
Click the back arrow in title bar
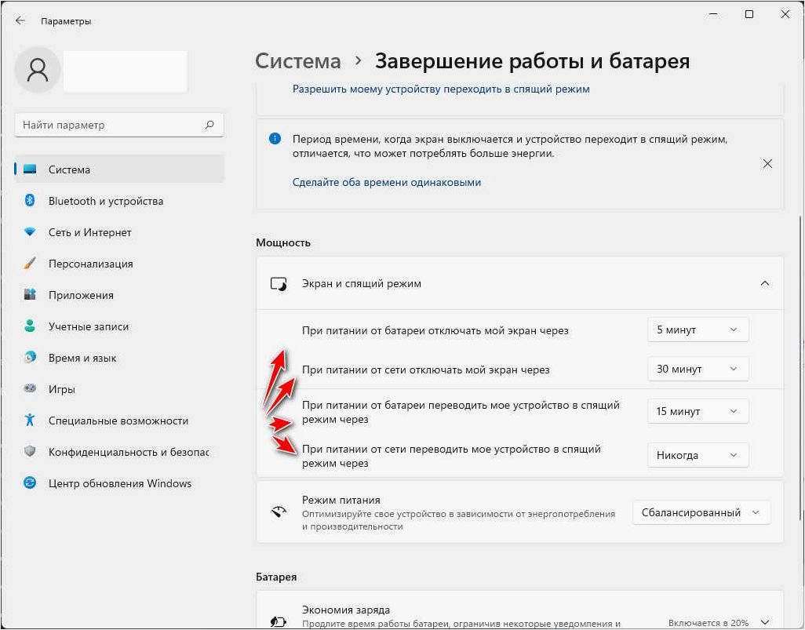pos(20,21)
